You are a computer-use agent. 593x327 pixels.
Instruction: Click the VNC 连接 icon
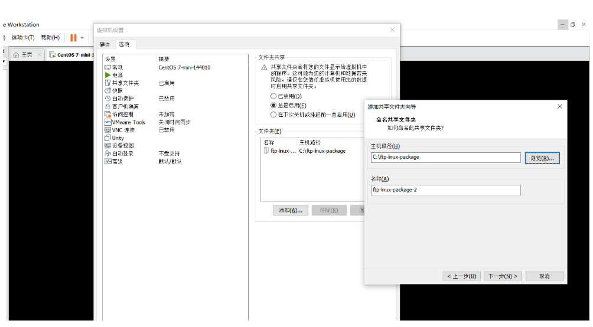107,130
